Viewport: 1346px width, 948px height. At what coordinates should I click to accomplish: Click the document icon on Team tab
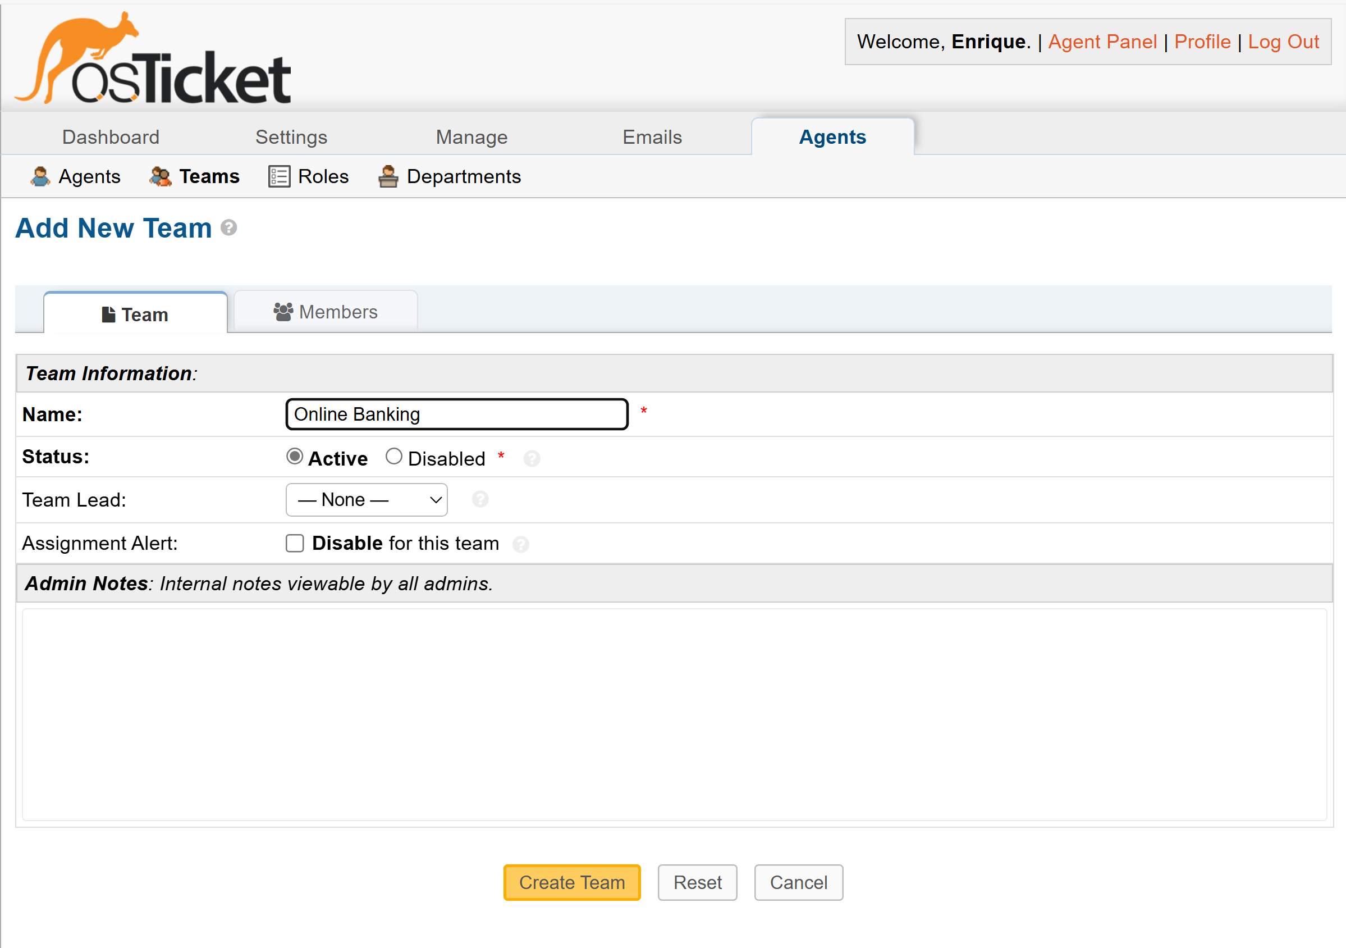[x=108, y=315]
